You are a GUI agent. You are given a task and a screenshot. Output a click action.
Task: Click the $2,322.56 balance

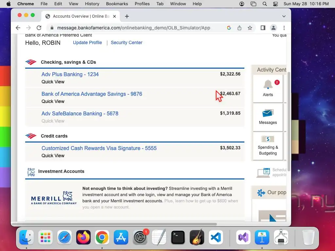pyautogui.click(x=230, y=74)
